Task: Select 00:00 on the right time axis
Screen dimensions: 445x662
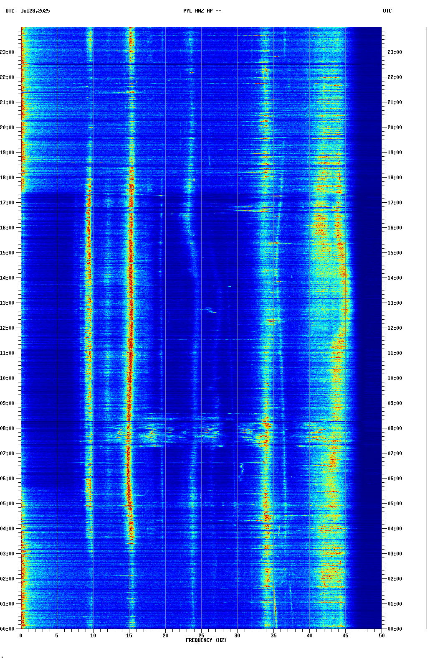Action: pos(394,629)
